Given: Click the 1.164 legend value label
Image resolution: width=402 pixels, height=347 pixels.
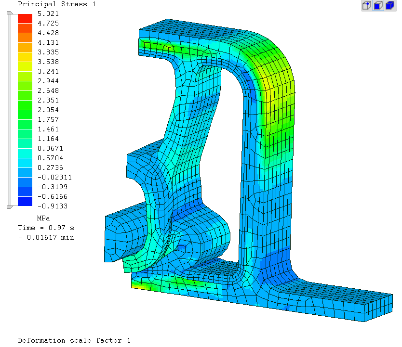Looking at the screenshot, I should click(48, 139).
